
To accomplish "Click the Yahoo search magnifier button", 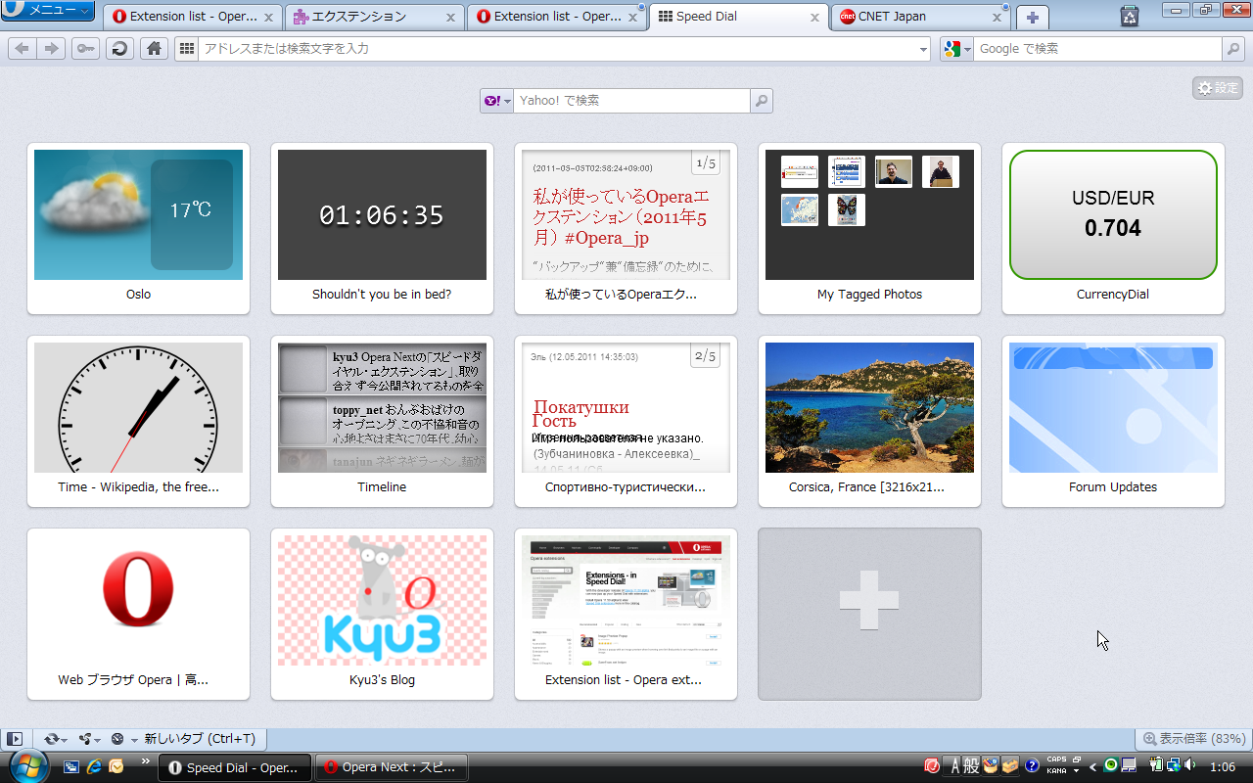I will [762, 100].
